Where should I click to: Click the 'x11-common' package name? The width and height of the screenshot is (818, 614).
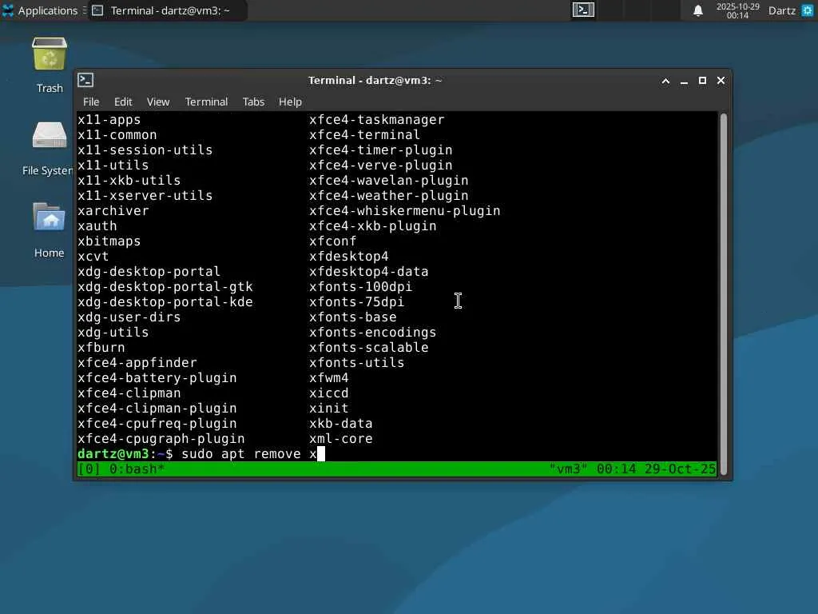pyautogui.click(x=117, y=134)
